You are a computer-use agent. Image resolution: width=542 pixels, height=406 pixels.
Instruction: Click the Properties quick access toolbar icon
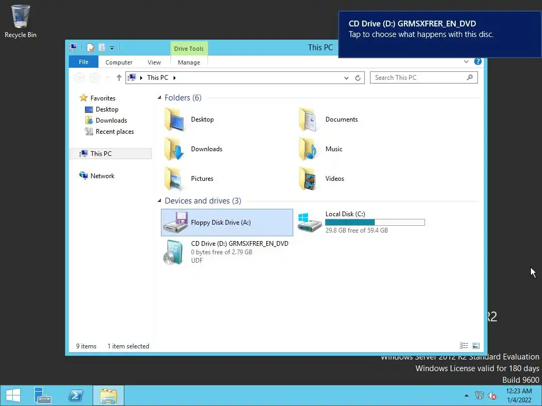pyautogui.click(x=90, y=47)
